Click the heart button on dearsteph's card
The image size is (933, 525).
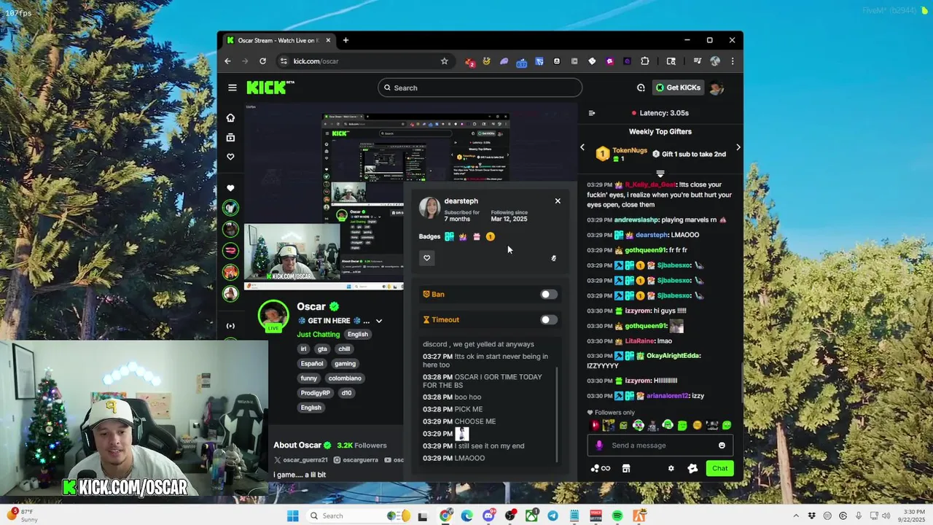pyautogui.click(x=427, y=257)
